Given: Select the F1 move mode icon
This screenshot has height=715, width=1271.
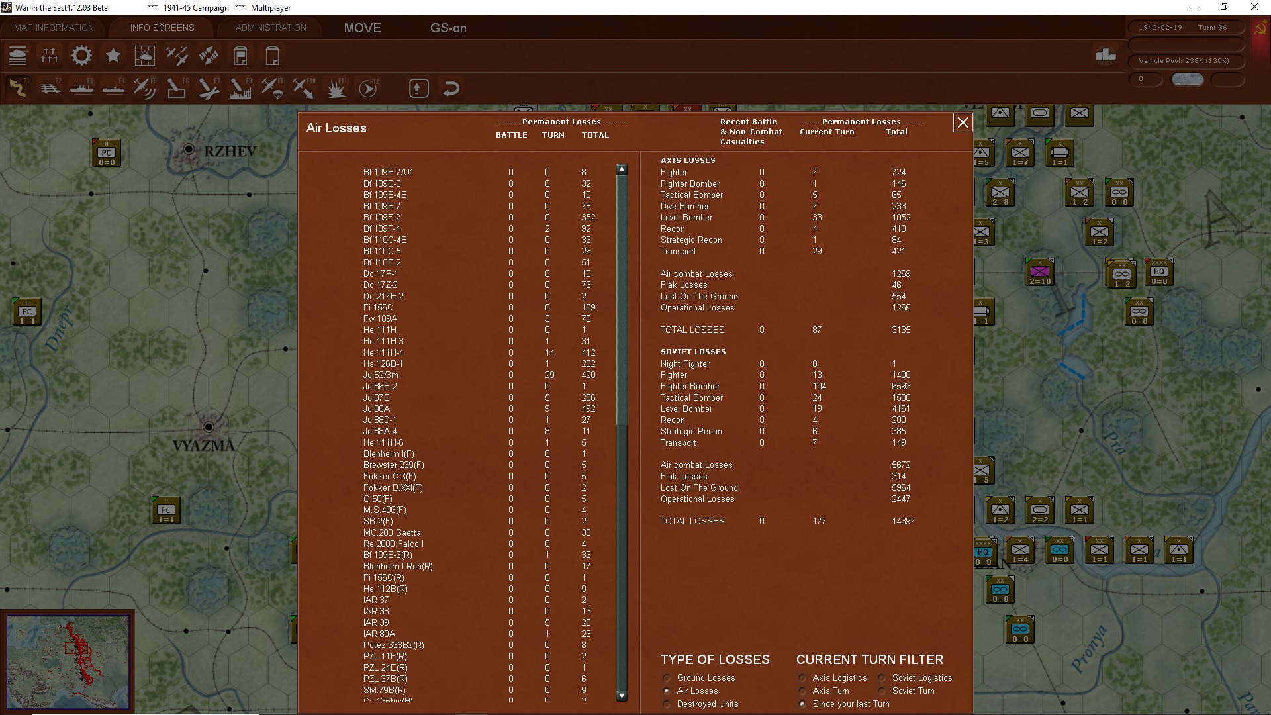Looking at the screenshot, I should [18, 88].
